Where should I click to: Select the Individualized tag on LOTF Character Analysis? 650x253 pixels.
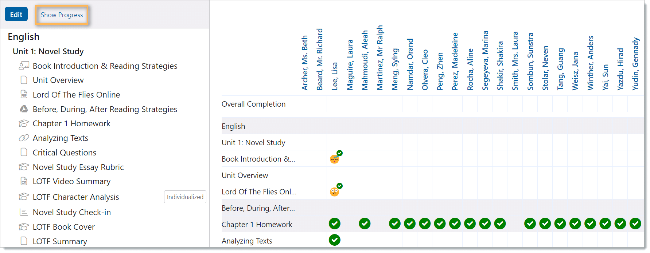coord(185,197)
